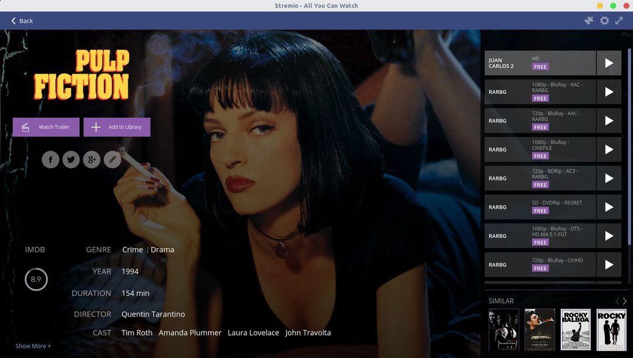Go back with the Back arrow
This screenshot has width=633, height=358.
22,20
